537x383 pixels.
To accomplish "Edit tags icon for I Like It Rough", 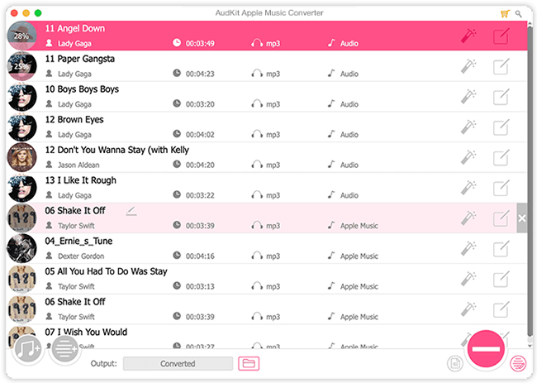I will tap(501, 188).
